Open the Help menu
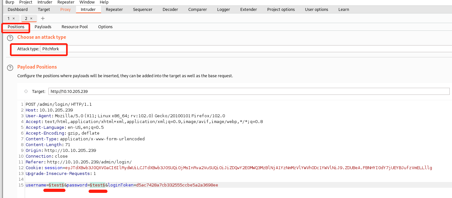The height and width of the screenshot is (198, 452). click(104, 2)
